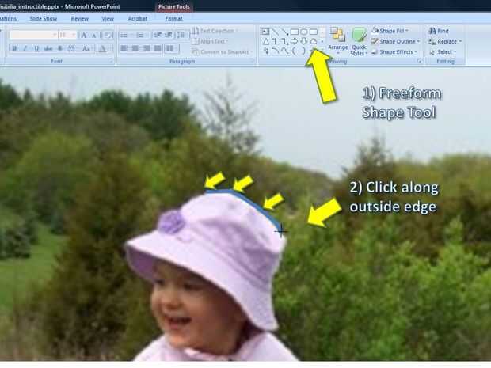Open the Font name combo box

[x=33, y=35]
